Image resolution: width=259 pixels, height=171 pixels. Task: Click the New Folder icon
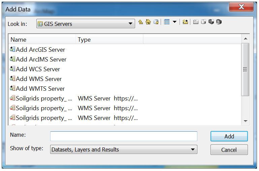tap(196, 22)
